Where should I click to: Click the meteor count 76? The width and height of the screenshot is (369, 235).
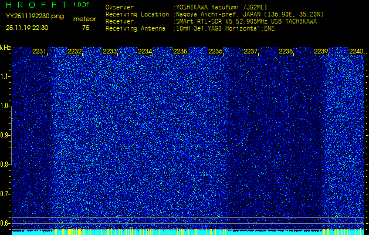pyautogui.click(x=86, y=28)
